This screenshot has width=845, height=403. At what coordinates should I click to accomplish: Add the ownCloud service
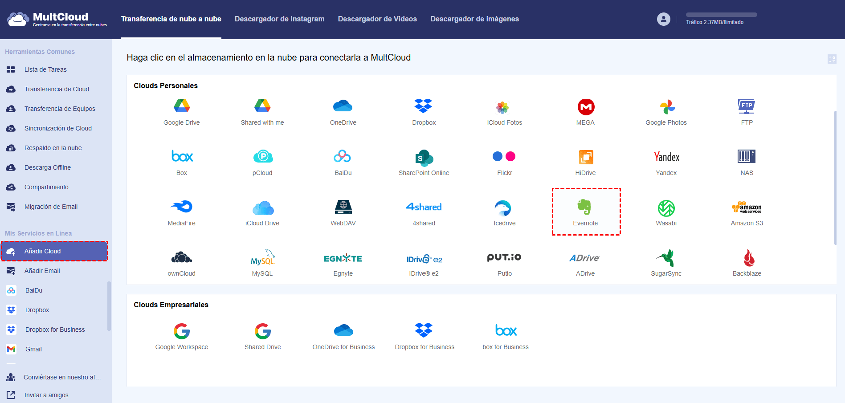click(x=182, y=257)
